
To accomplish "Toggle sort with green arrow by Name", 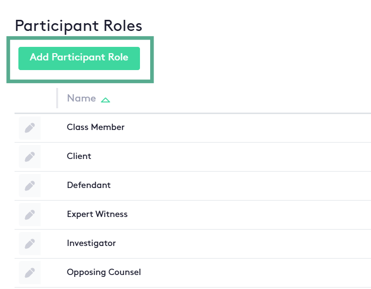I will pos(106,100).
